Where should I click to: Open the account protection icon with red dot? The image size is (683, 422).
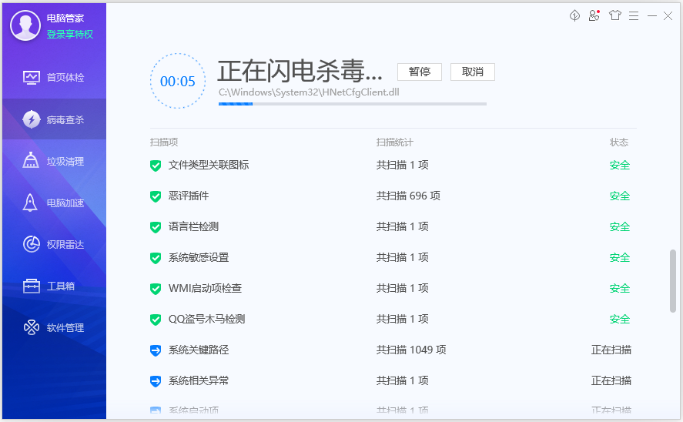(x=594, y=15)
